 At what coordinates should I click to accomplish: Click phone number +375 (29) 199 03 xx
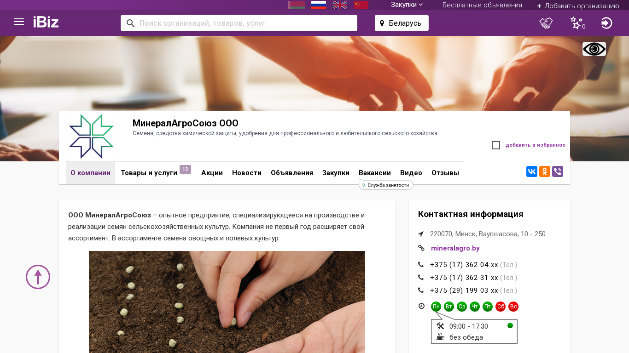464,290
